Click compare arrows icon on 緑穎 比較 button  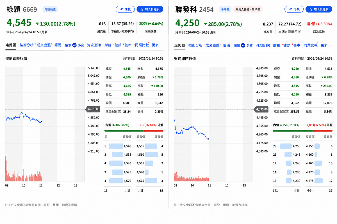click(x=122, y=9)
